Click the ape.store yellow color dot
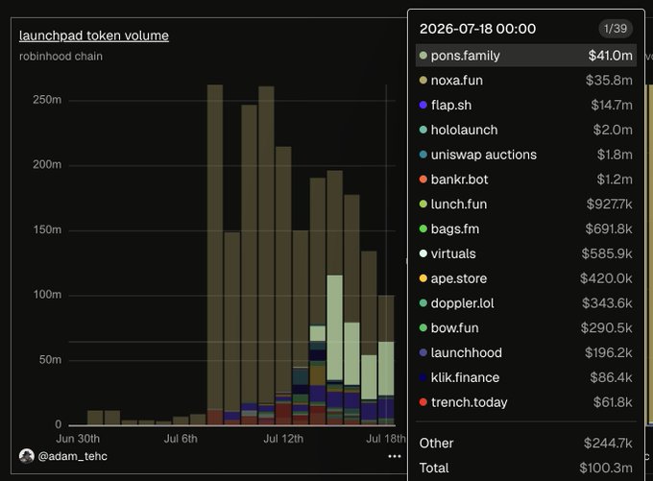 423,278
